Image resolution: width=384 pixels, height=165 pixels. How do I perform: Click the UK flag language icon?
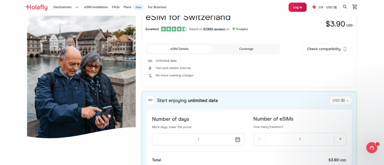tap(314, 7)
